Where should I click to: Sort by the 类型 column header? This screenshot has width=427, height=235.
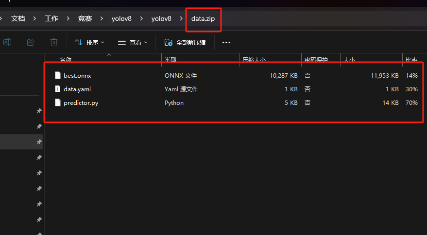[x=170, y=60]
